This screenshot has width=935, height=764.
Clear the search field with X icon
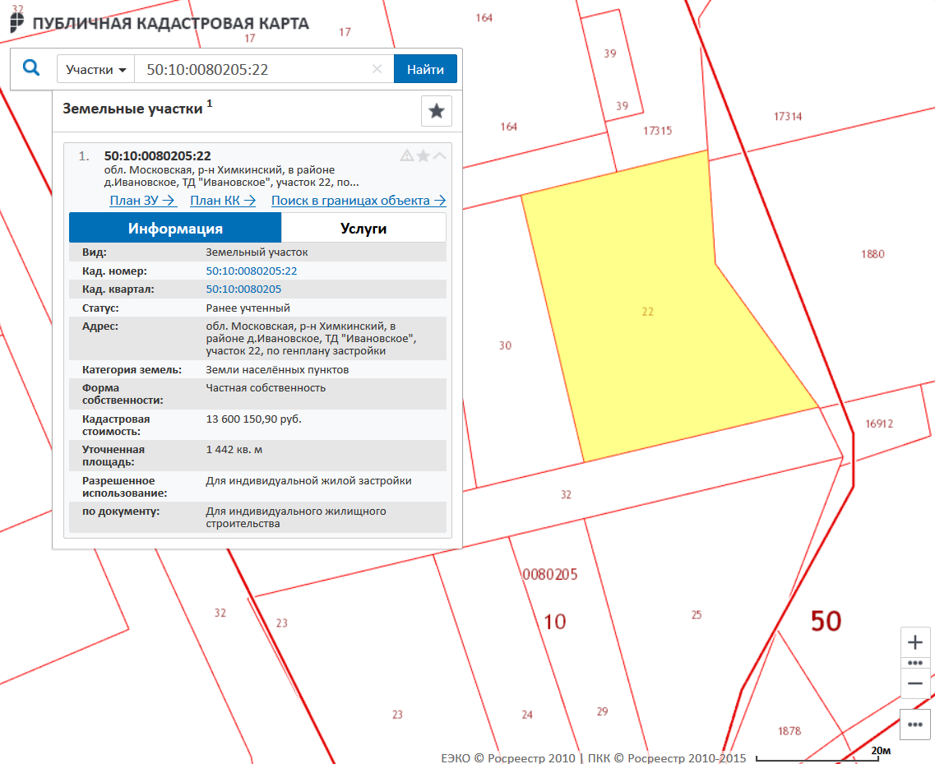[x=377, y=69]
